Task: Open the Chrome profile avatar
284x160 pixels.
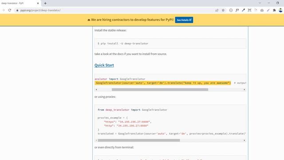Action: click(x=280, y=10)
